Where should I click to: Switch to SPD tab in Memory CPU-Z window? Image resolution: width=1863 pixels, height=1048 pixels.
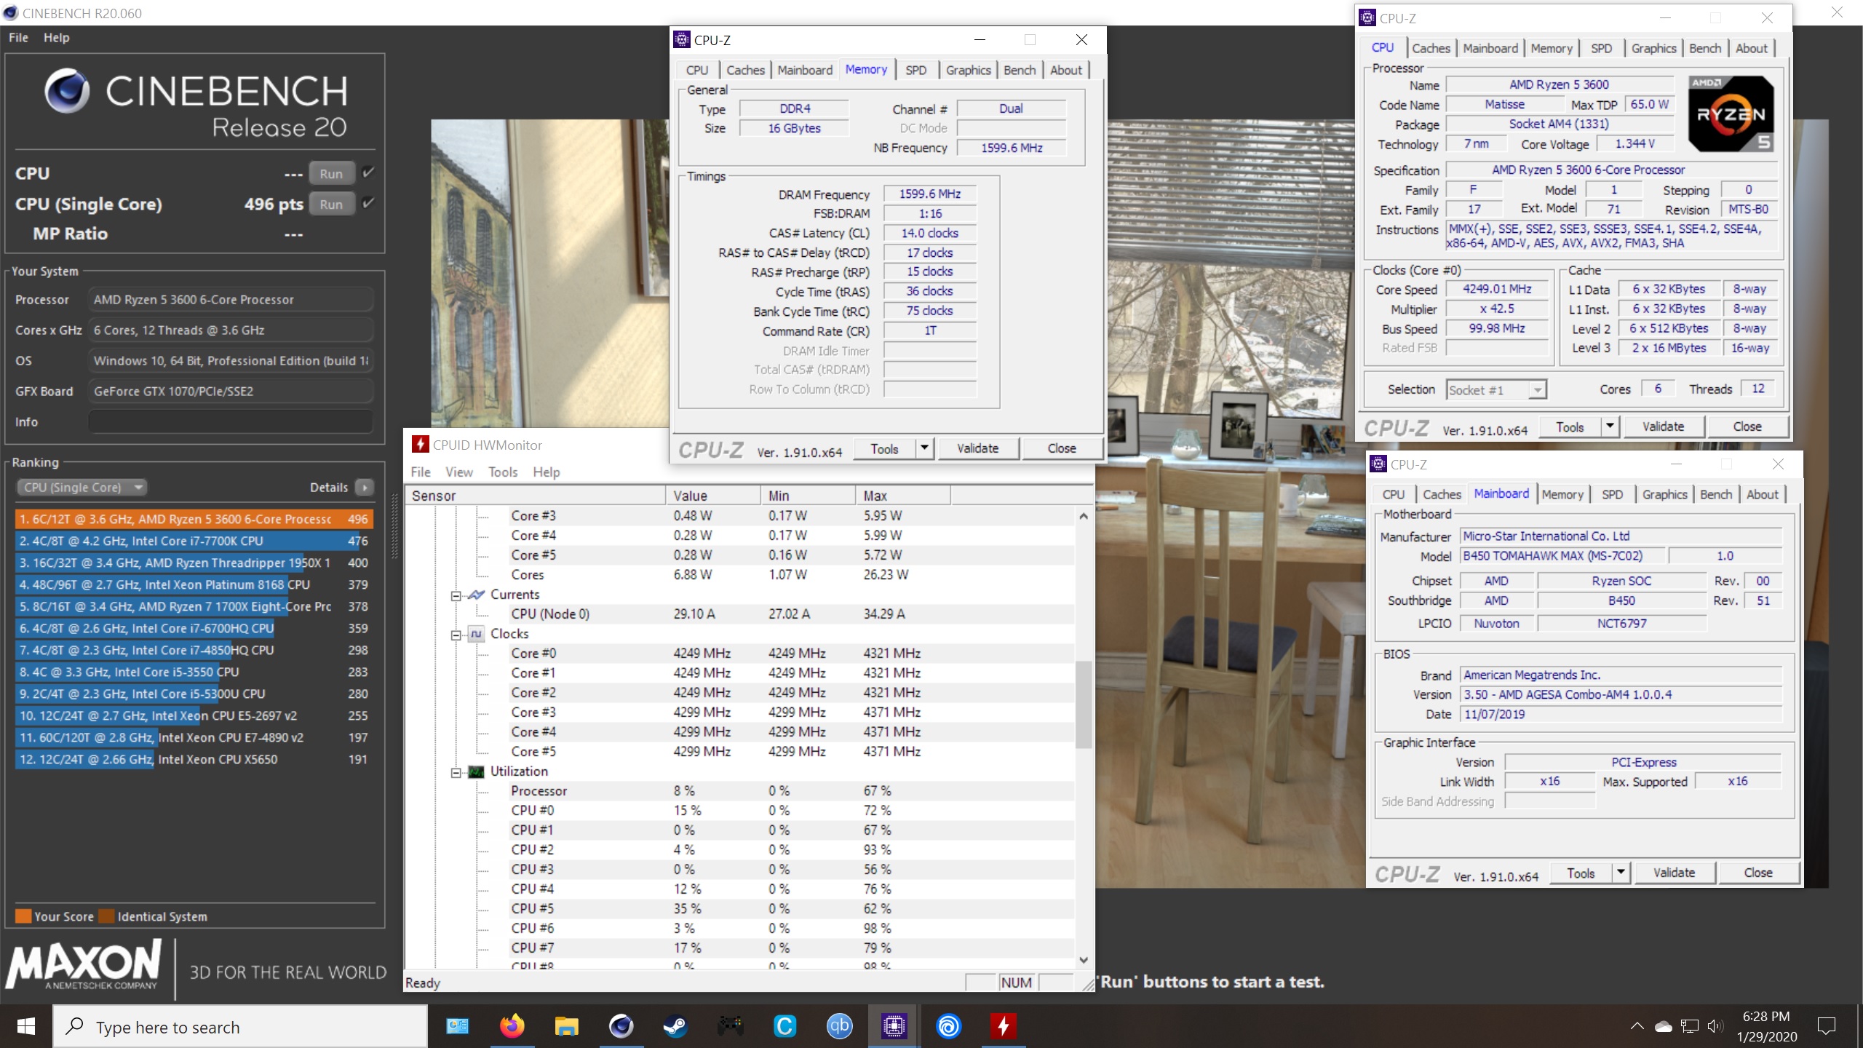(915, 70)
